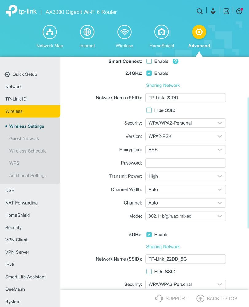Select Wireless Schedule submenu item

(28, 151)
